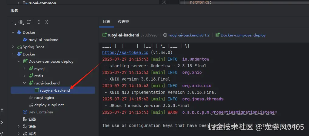This screenshot has height=136, width=309.
Task: Click ruoyi-ai-backend 573d99ec in the log header
Action: pyautogui.click(x=130, y=35)
